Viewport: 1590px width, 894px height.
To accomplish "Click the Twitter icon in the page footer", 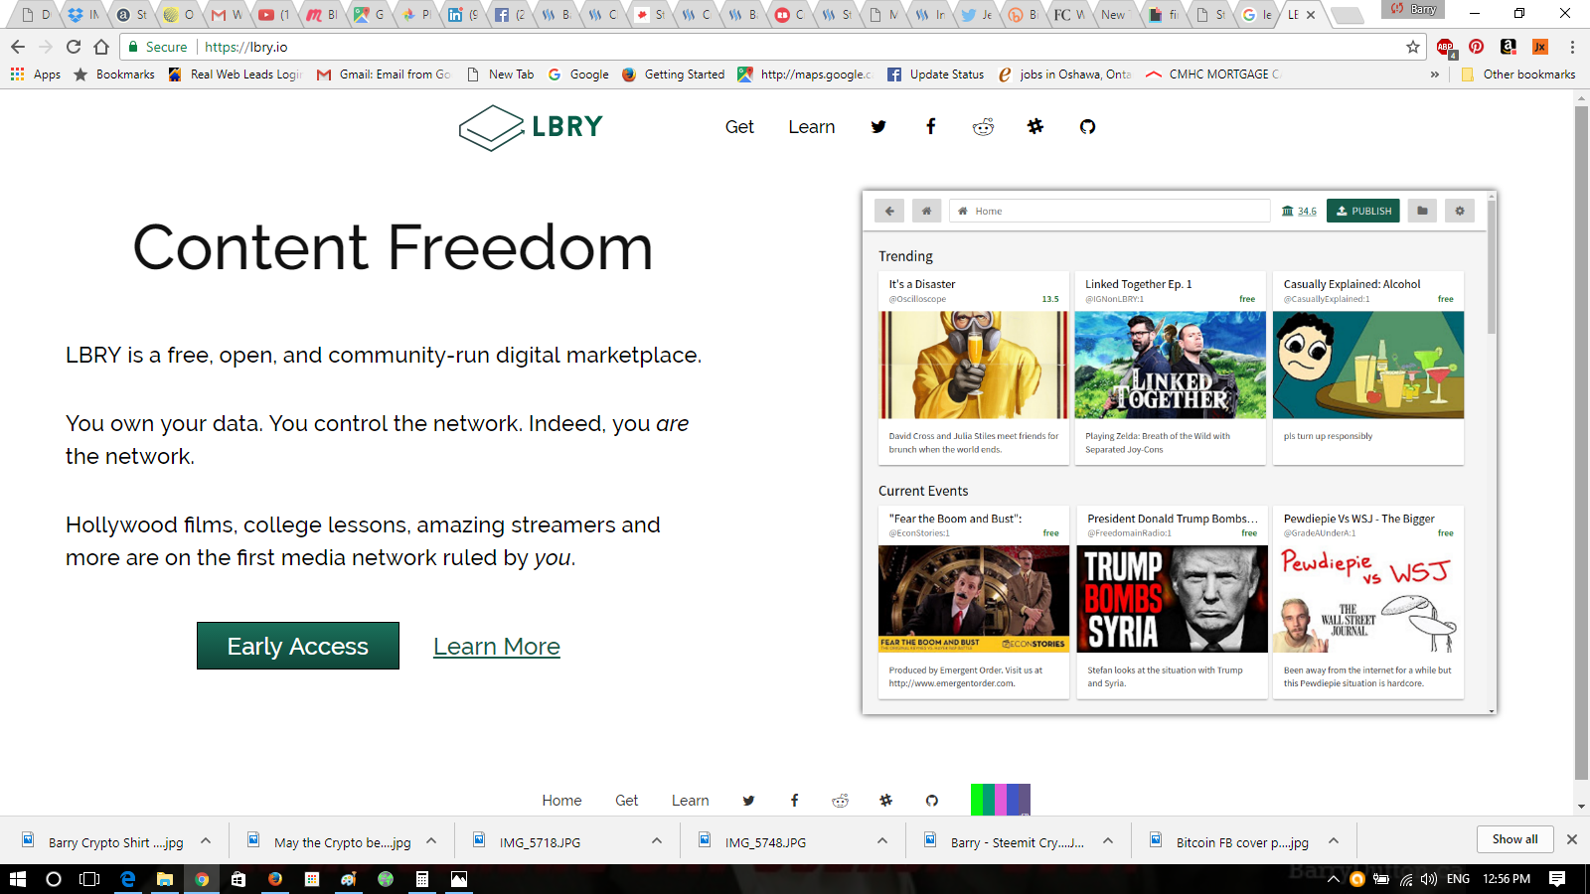I will coord(748,801).
